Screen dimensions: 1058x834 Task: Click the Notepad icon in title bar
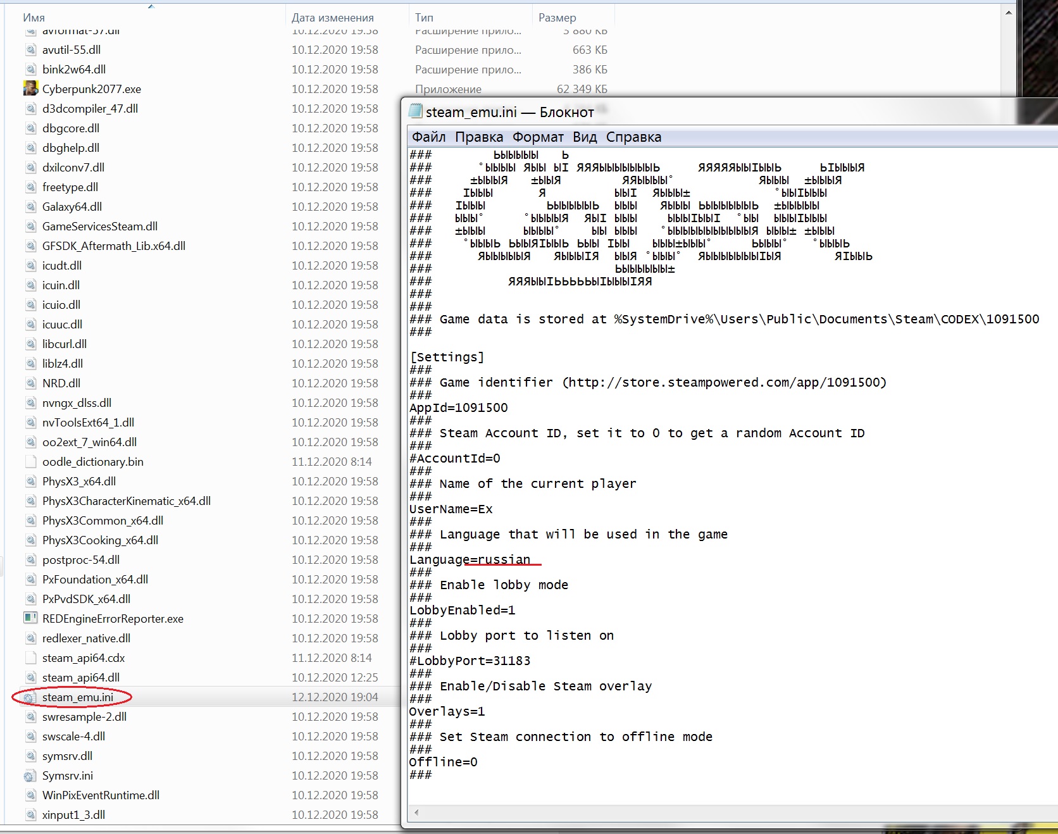[x=416, y=112]
